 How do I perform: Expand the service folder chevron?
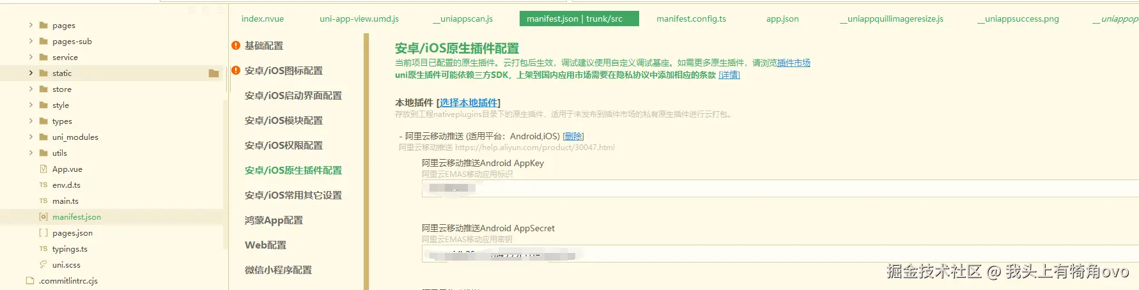tap(31, 57)
